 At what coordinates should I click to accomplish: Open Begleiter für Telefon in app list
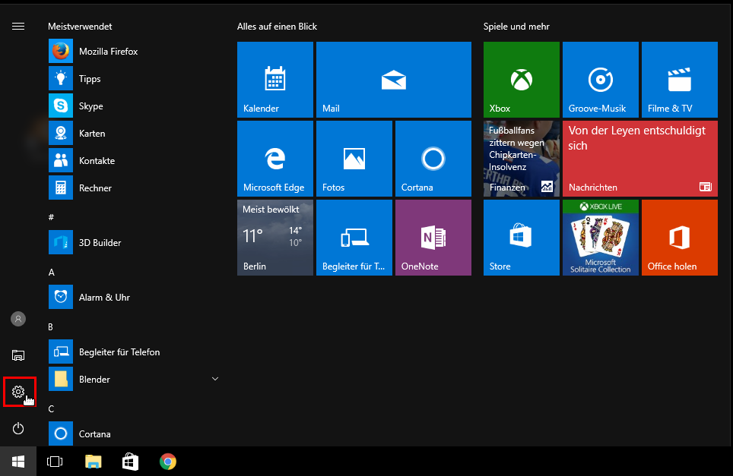pyautogui.click(x=133, y=351)
